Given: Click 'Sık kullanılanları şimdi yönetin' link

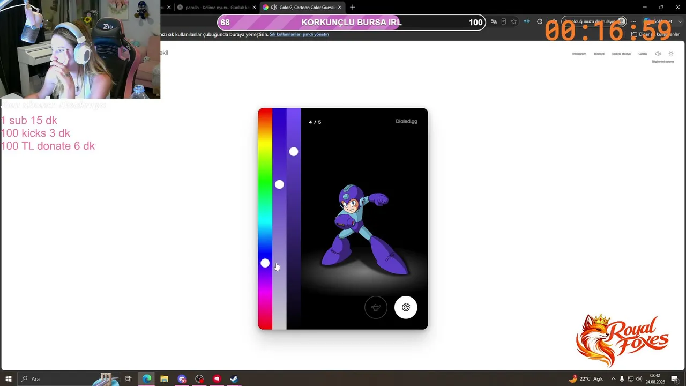Looking at the screenshot, I should (x=299, y=34).
